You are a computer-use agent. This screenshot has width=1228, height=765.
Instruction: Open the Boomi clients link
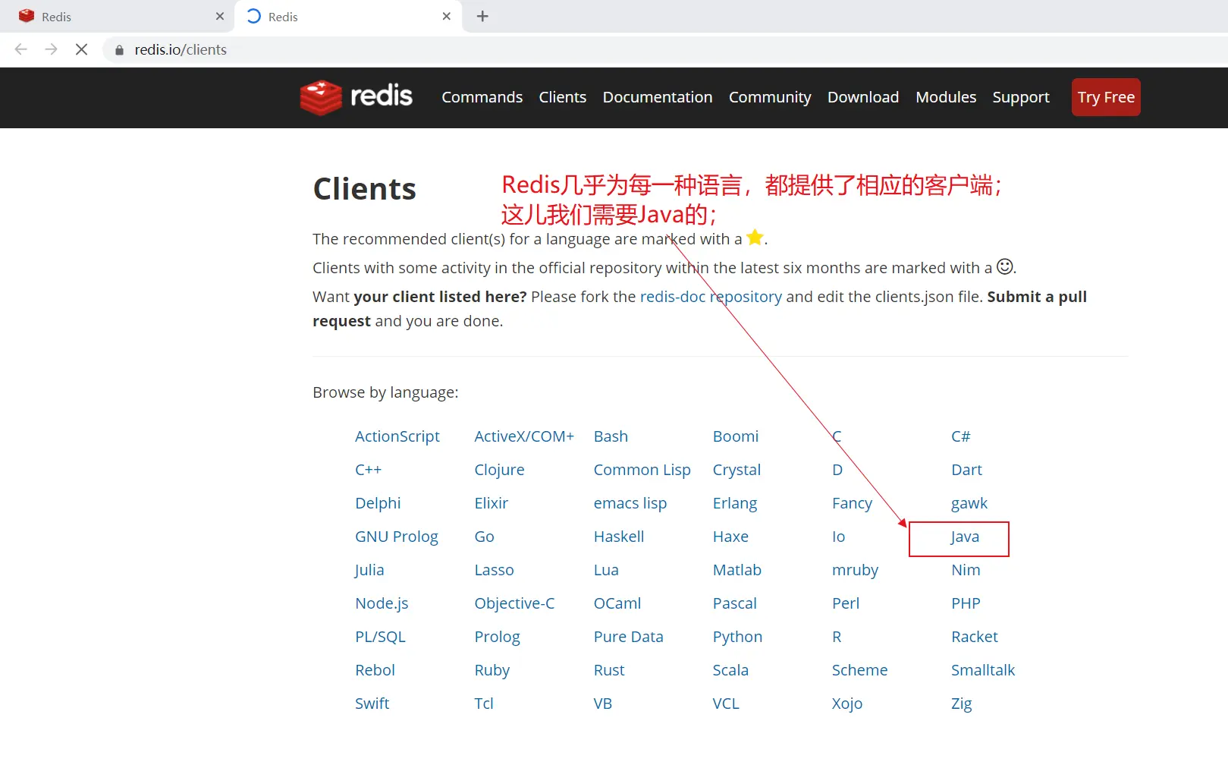click(x=736, y=436)
